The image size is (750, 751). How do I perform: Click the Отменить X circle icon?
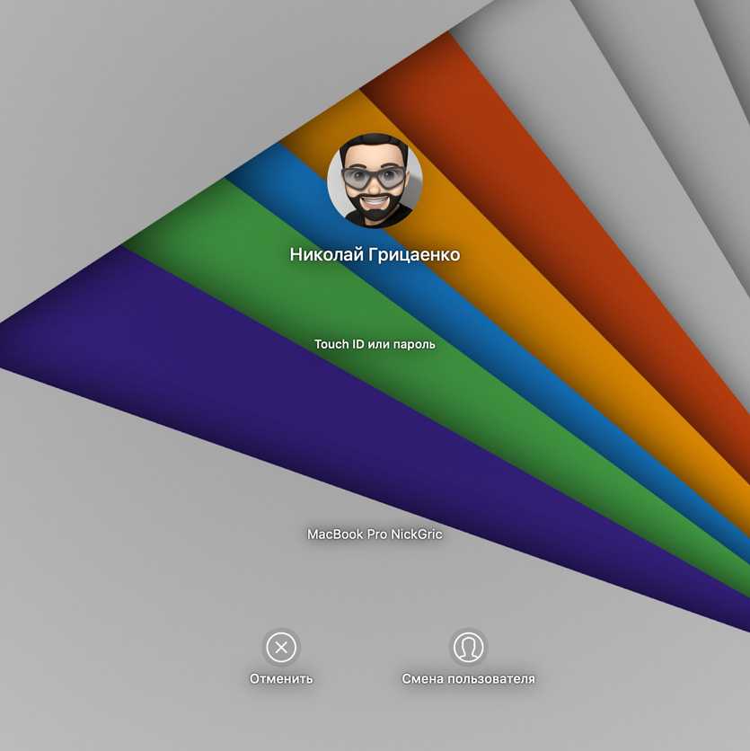tap(281, 647)
